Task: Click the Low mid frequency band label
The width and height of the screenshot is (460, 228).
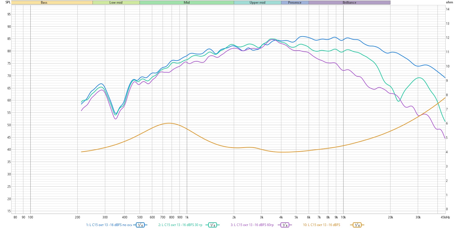Action: [116, 3]
